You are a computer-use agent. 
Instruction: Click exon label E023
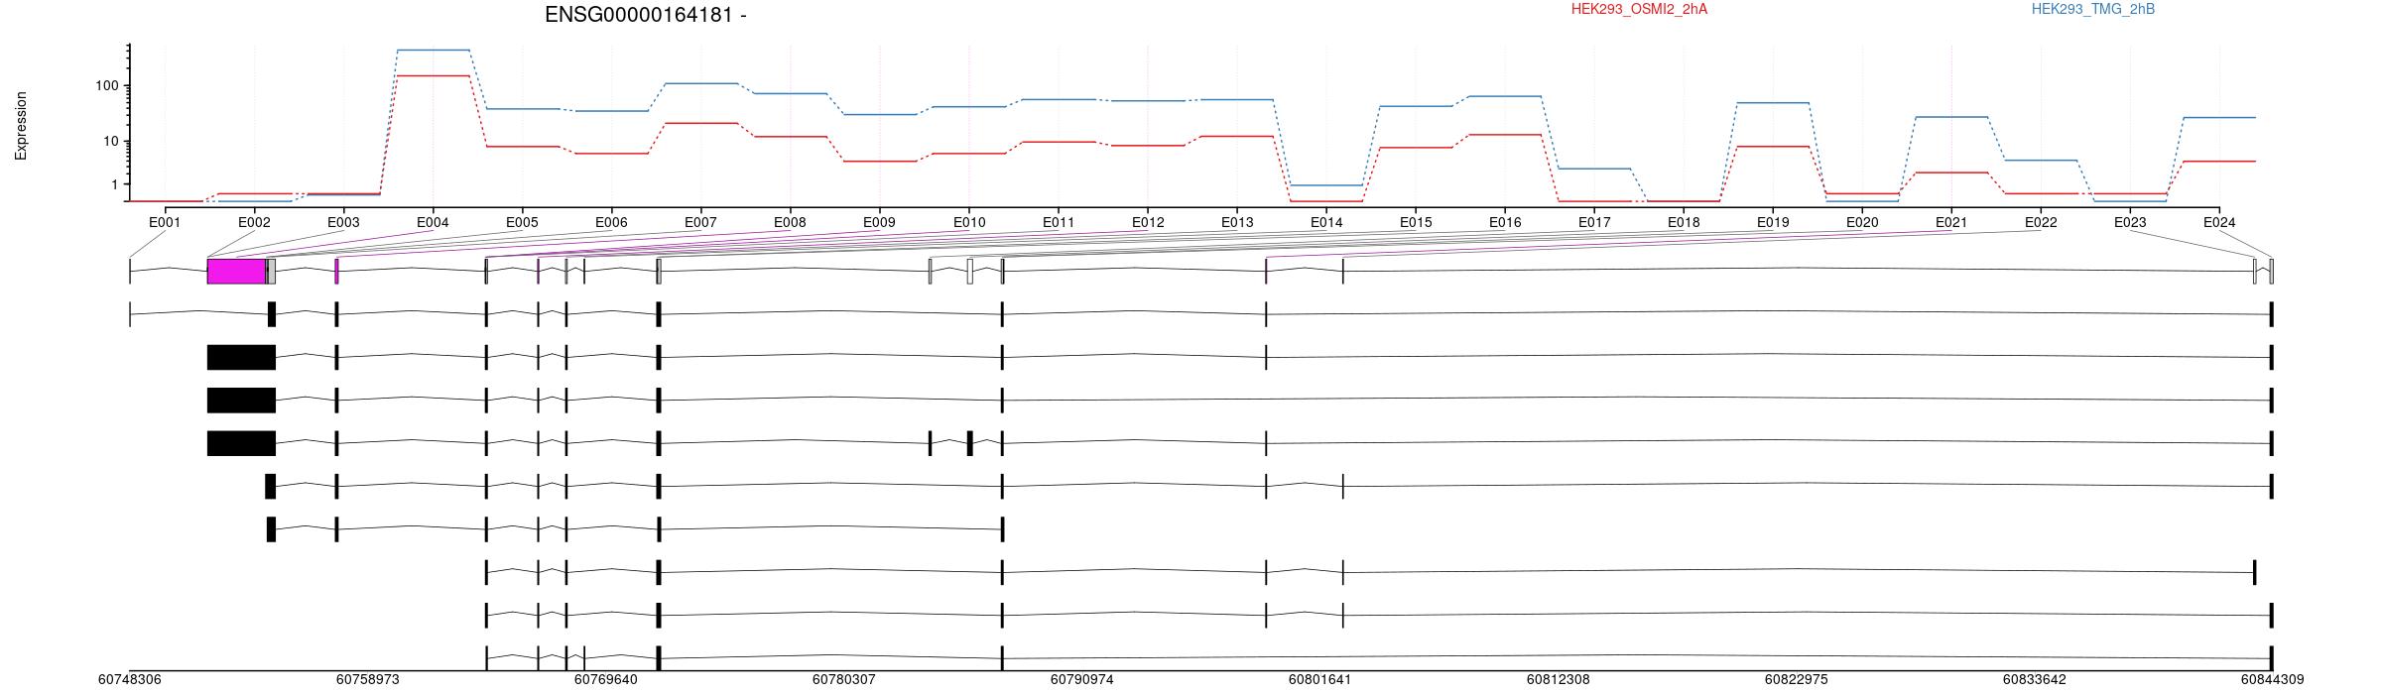2130,223
